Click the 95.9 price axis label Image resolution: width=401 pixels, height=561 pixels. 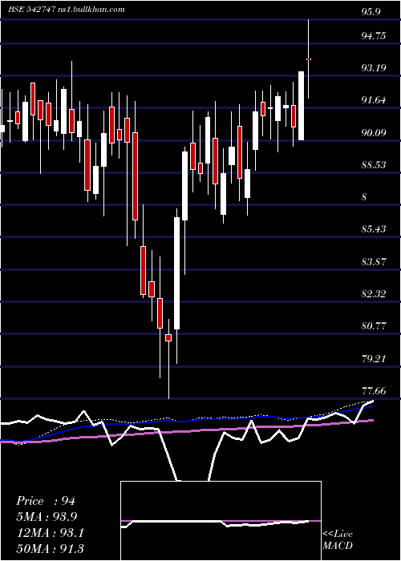371,11
